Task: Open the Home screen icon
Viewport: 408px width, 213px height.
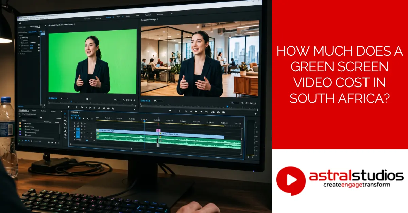Action: click(20, 23)
